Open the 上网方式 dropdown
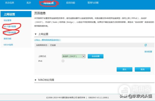The width and height of the screenshot is (155, 101). (x=74, y=56)
